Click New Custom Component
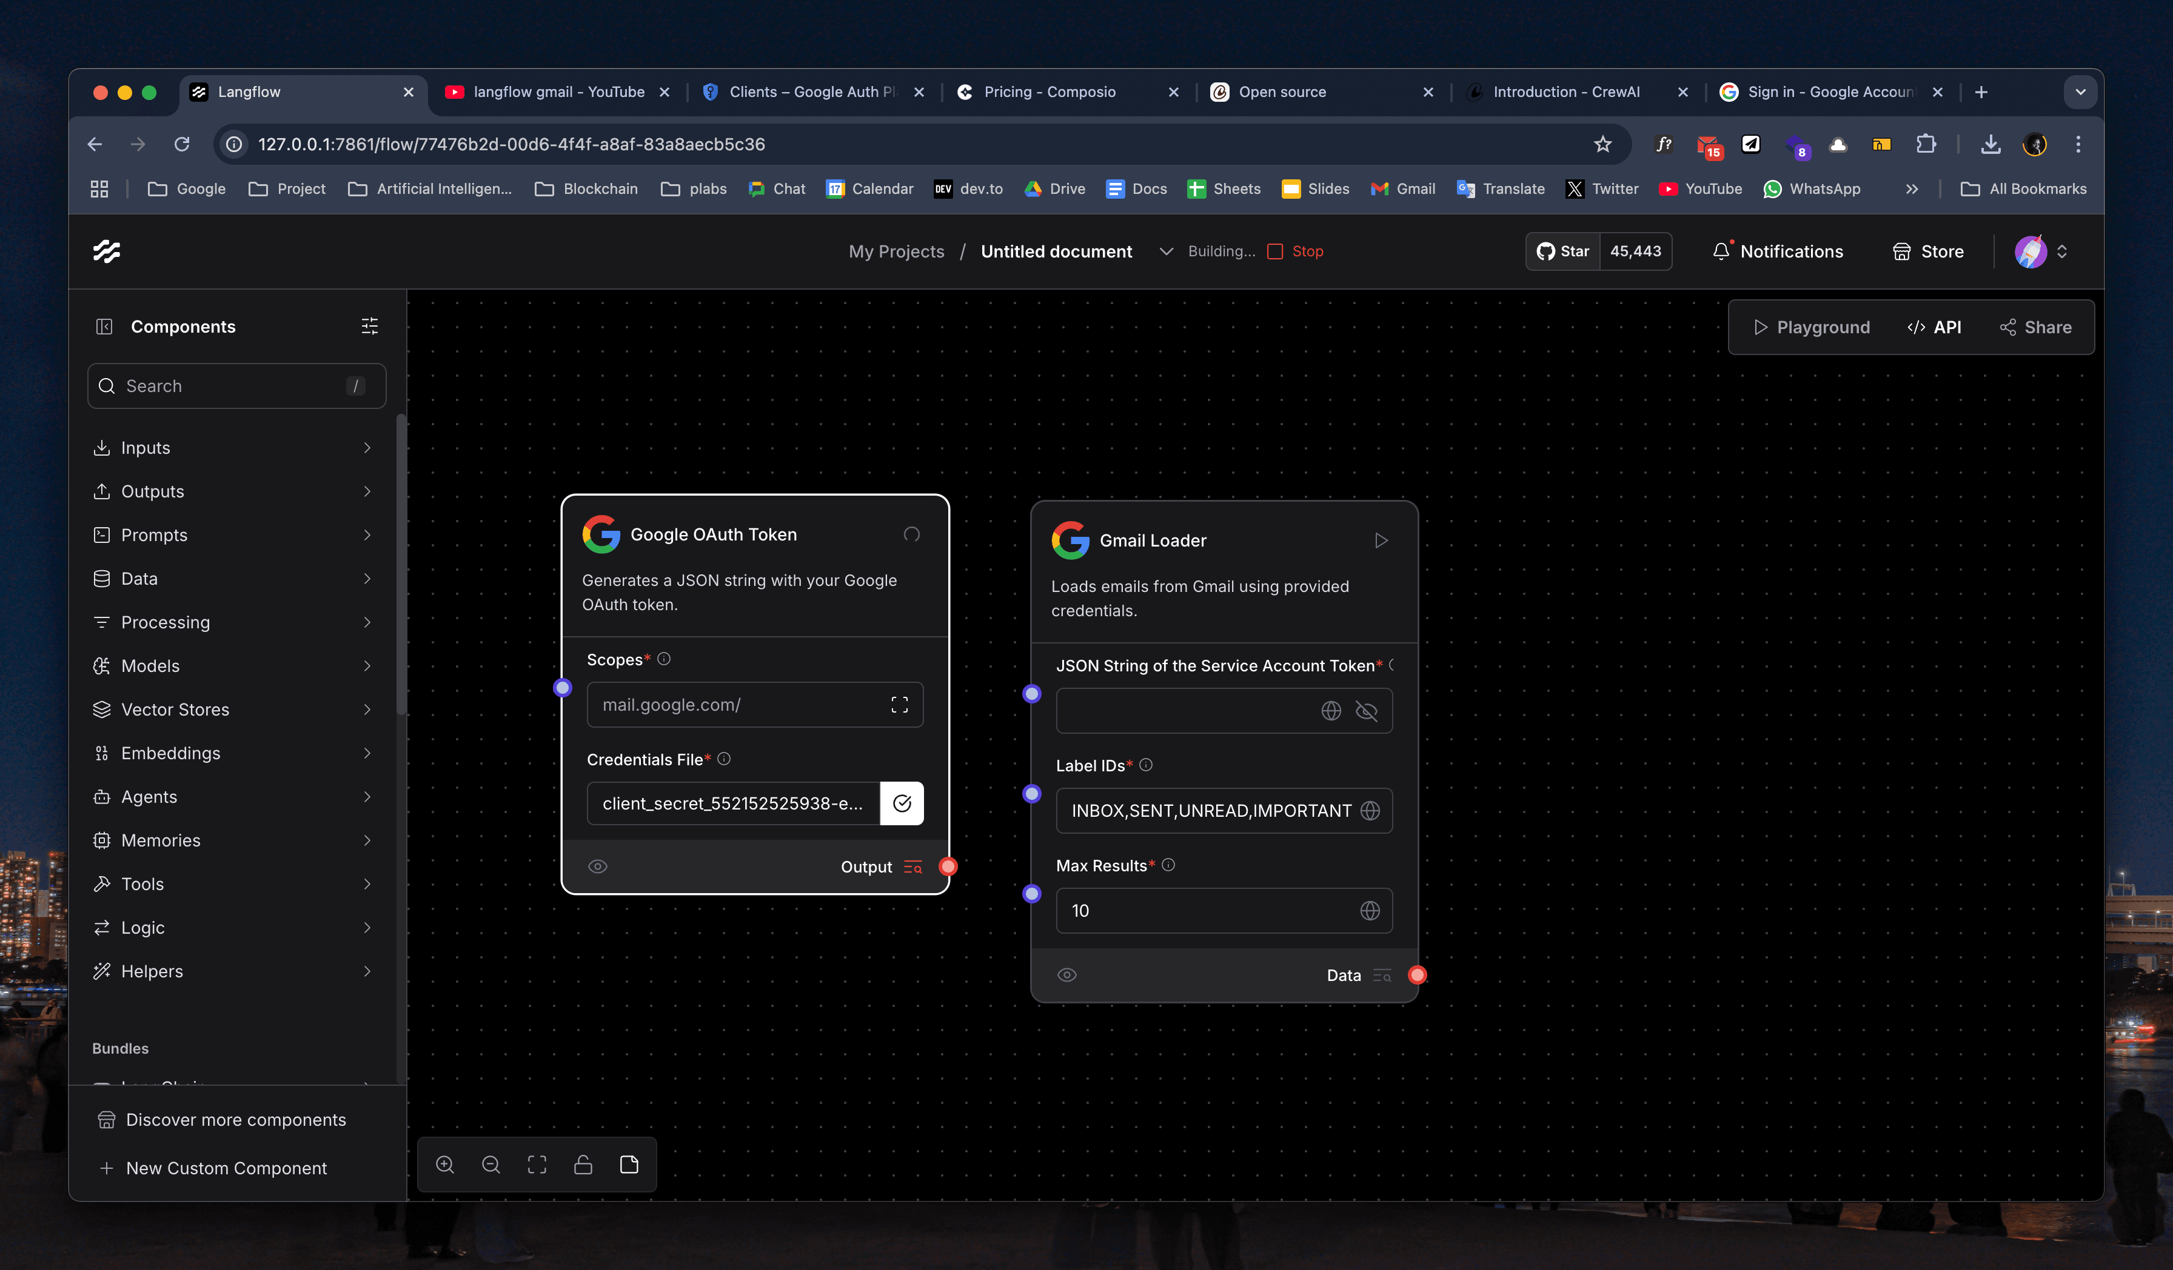Screen dimensions: 2173x1270 (x=213, y=1168)
